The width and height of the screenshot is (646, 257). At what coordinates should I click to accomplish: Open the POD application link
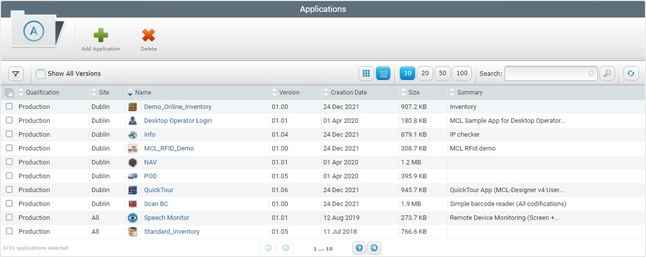(x=151, y=176)
